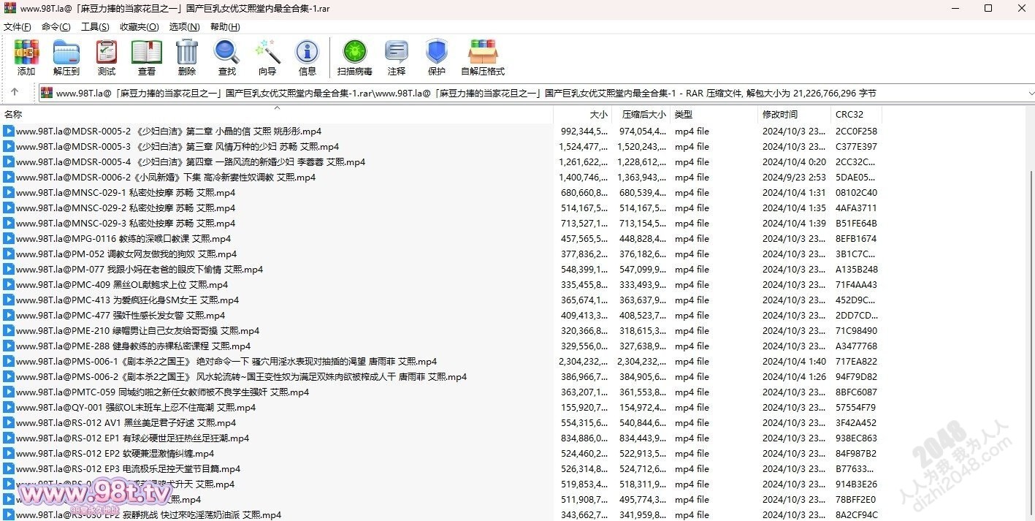Click the vertical scrollbar of file list
1035x521 pixels.
coord(1029,329)
